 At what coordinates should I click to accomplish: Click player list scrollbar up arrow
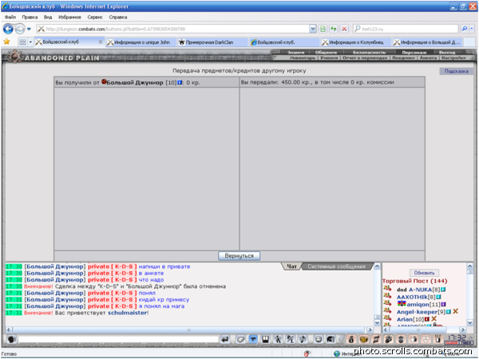pos(470,266)
